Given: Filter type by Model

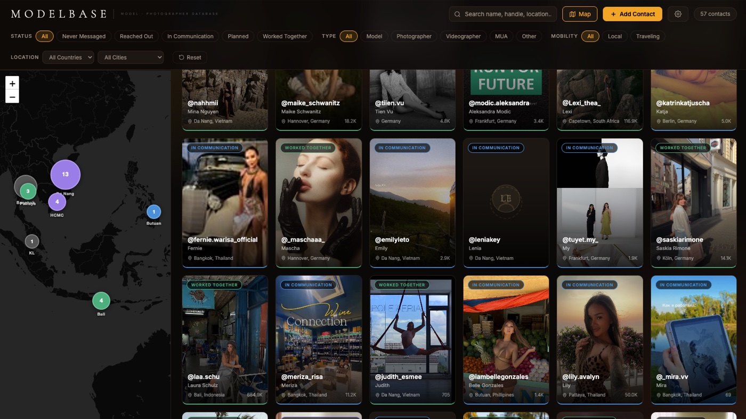Looking at the screenshot, I should pyautogui.click(x=374, y=36).
